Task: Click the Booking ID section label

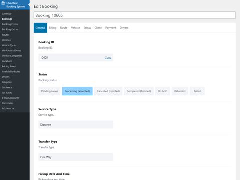Action: [x=46, y=42]
